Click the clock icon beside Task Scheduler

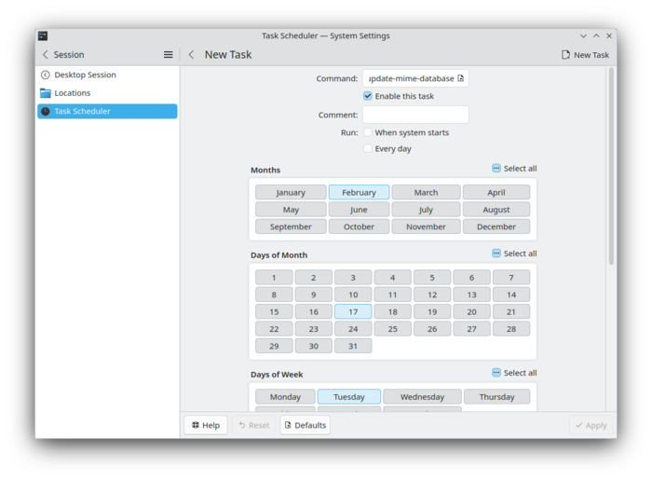pyautogui.click(x=46, y=111)
